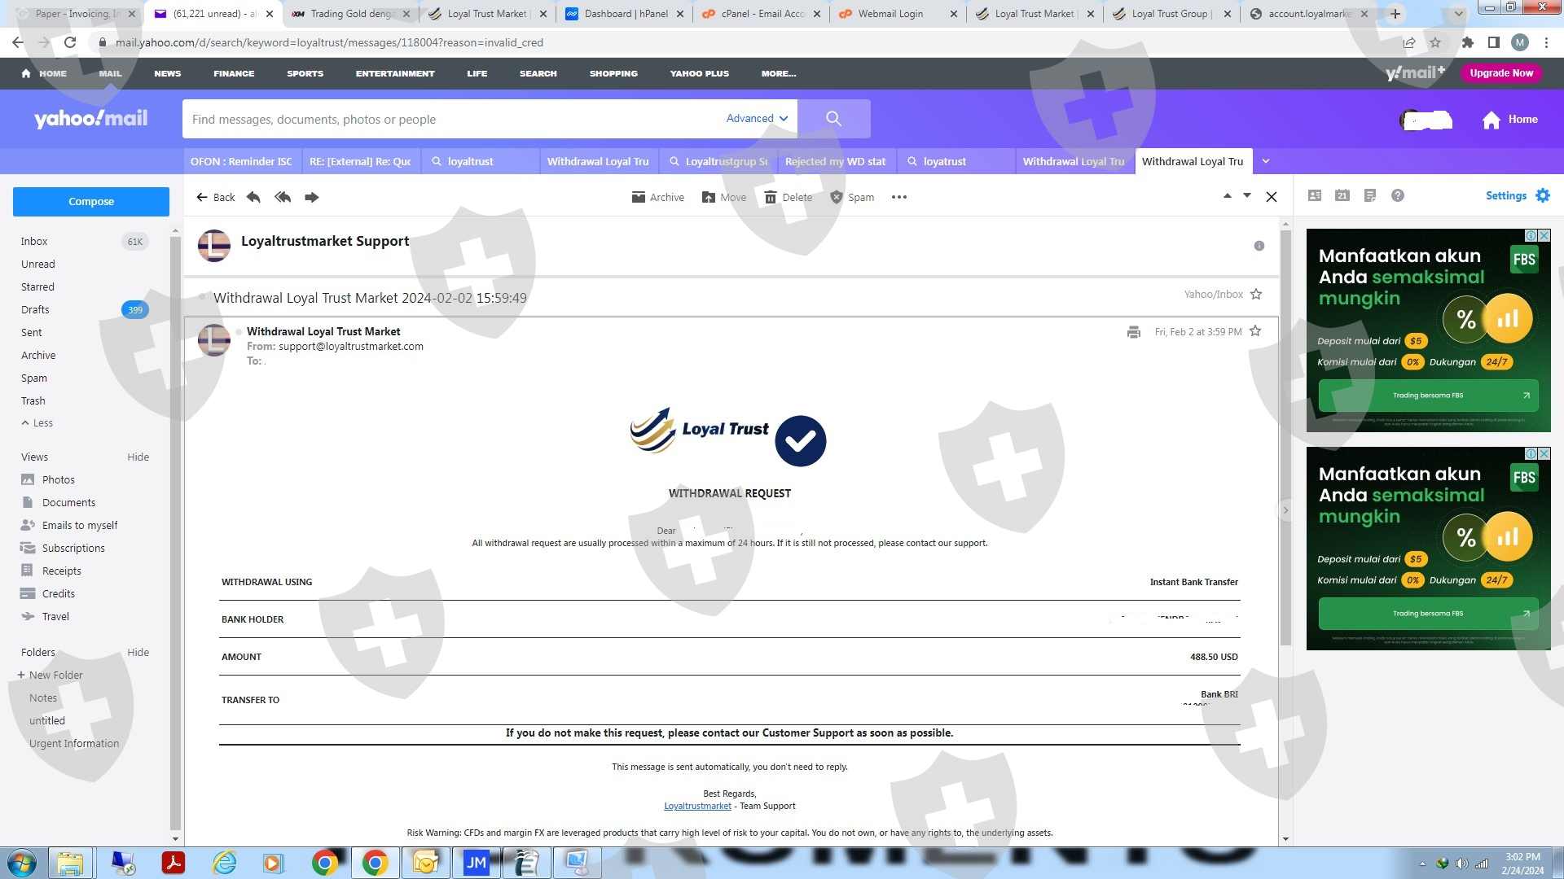The height and width of the screenshot is (879, 1564).
Task: Print this email message
Action: [1133, 332]
